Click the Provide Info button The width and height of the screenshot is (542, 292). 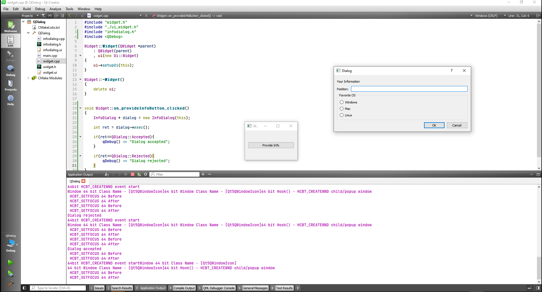(x=271, y=145)
